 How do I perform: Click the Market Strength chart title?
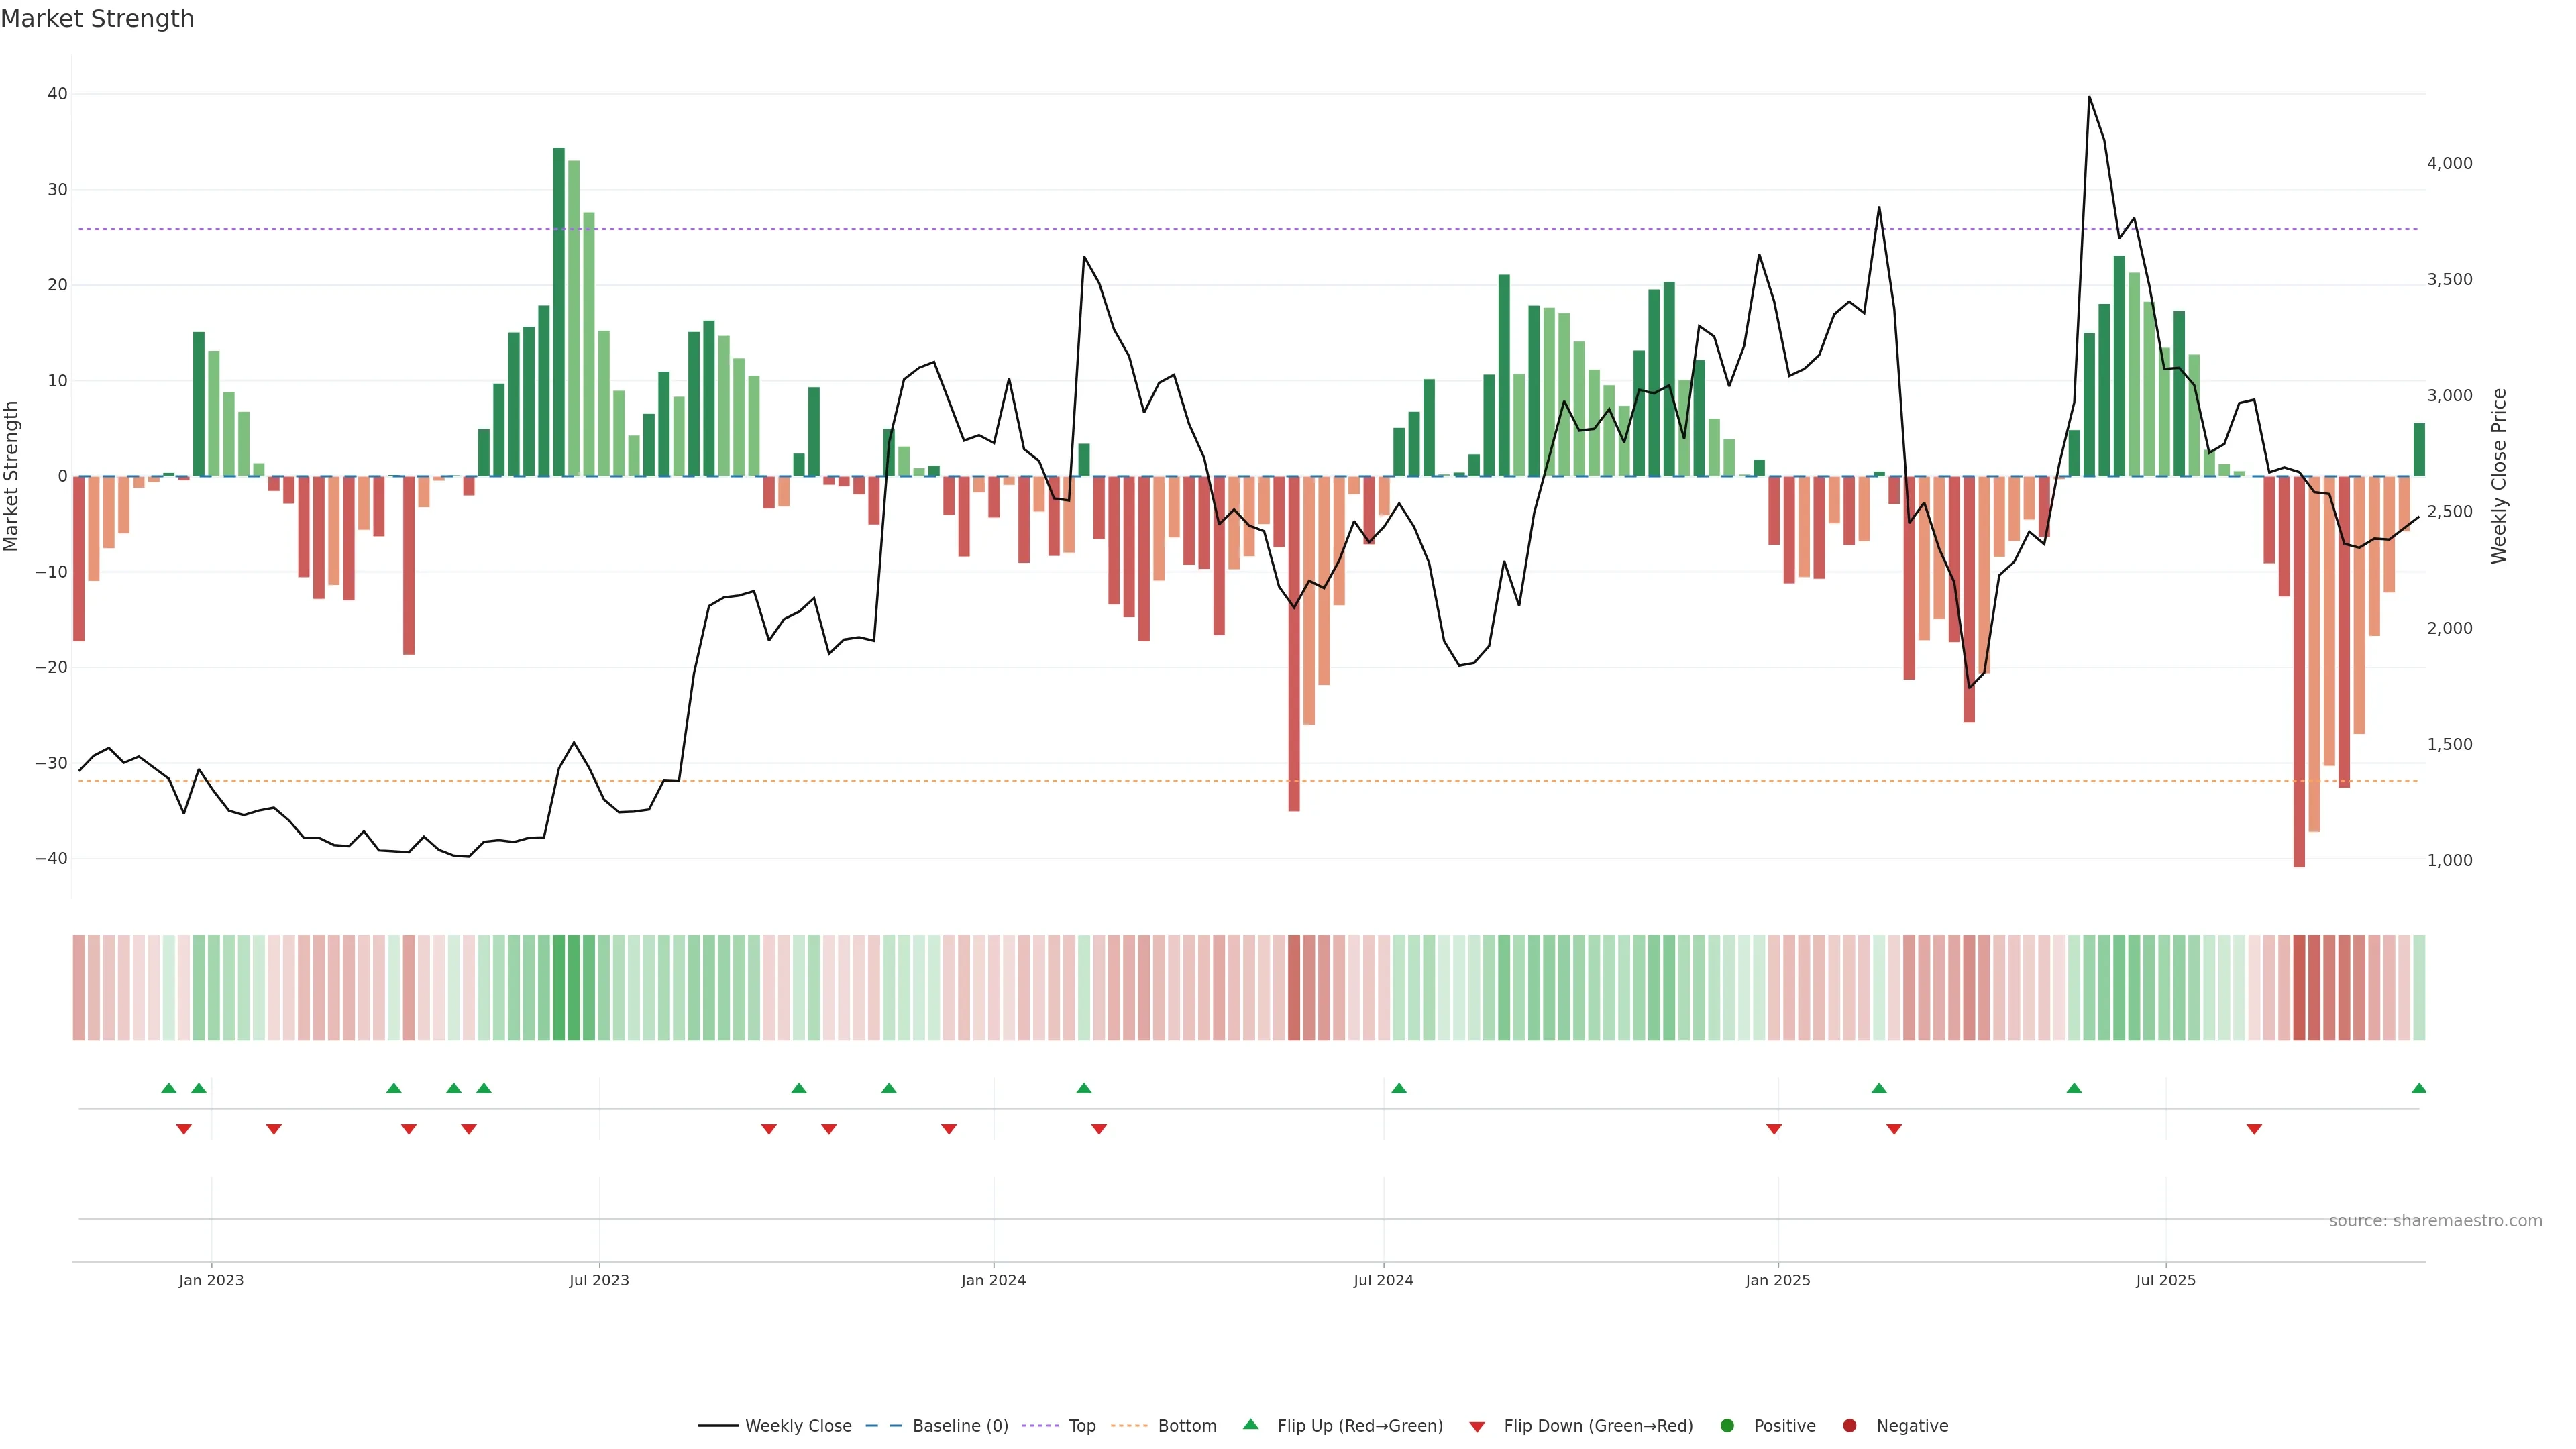(x=97, y=19)
